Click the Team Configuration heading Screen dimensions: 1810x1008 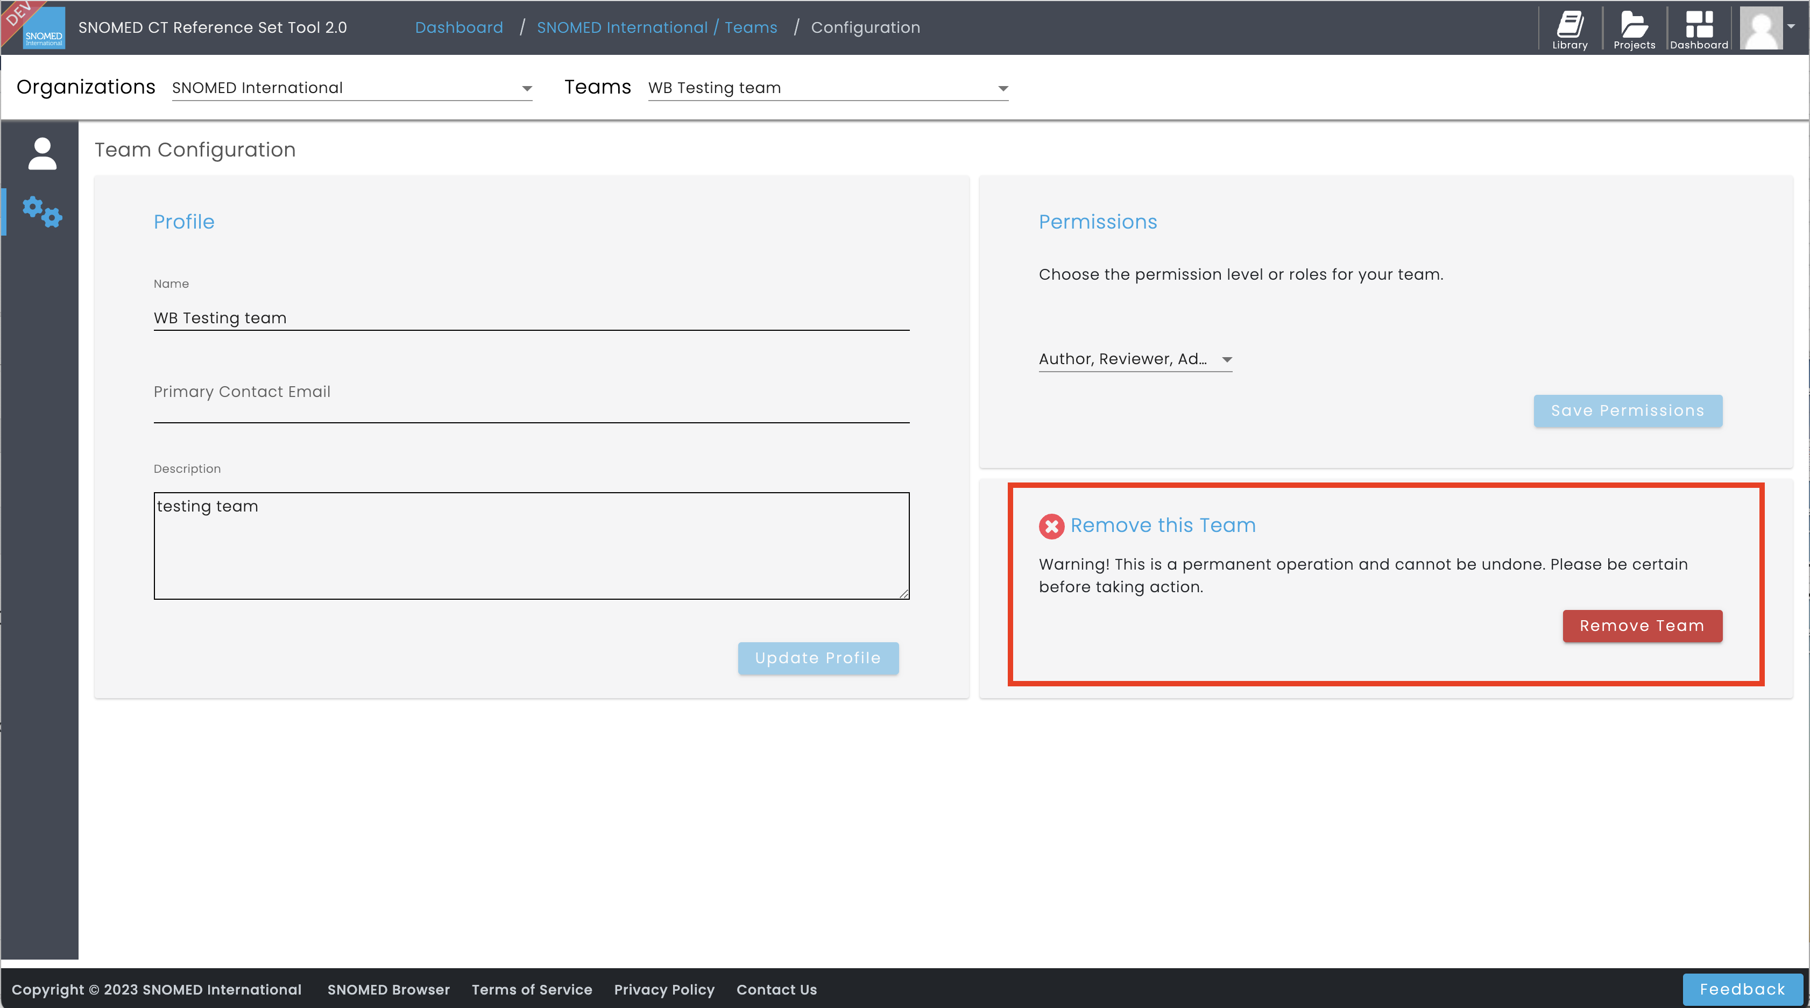(195, 150)
